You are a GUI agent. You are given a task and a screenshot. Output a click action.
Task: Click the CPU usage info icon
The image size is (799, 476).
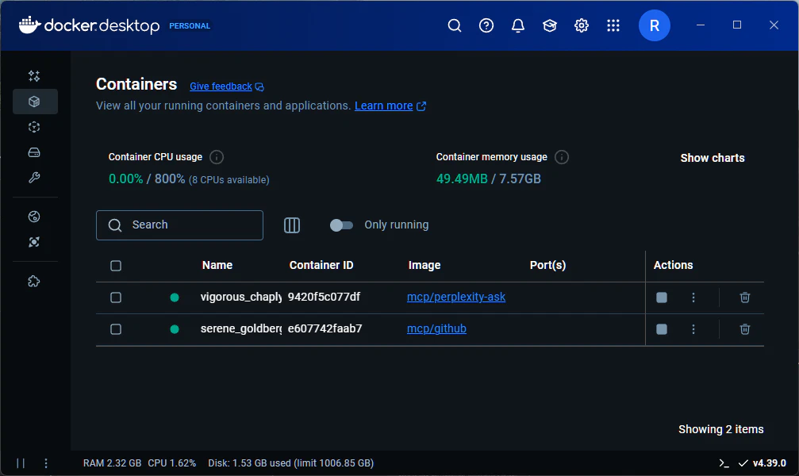tap(217, 157)
